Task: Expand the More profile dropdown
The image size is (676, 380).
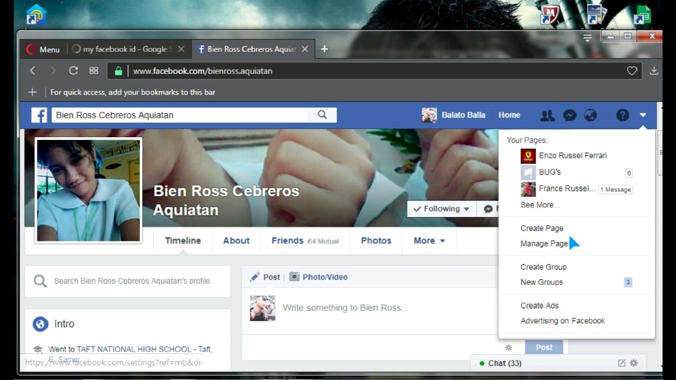Action: (429, 241)
